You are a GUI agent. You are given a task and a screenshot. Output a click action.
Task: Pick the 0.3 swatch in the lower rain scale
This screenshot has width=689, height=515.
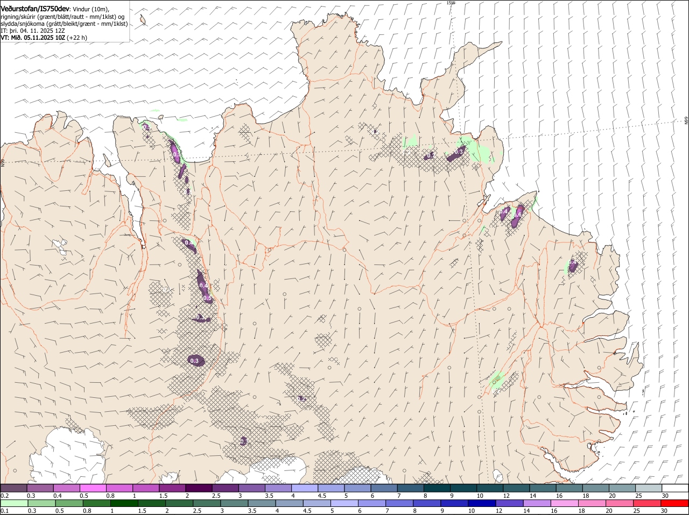41,503
